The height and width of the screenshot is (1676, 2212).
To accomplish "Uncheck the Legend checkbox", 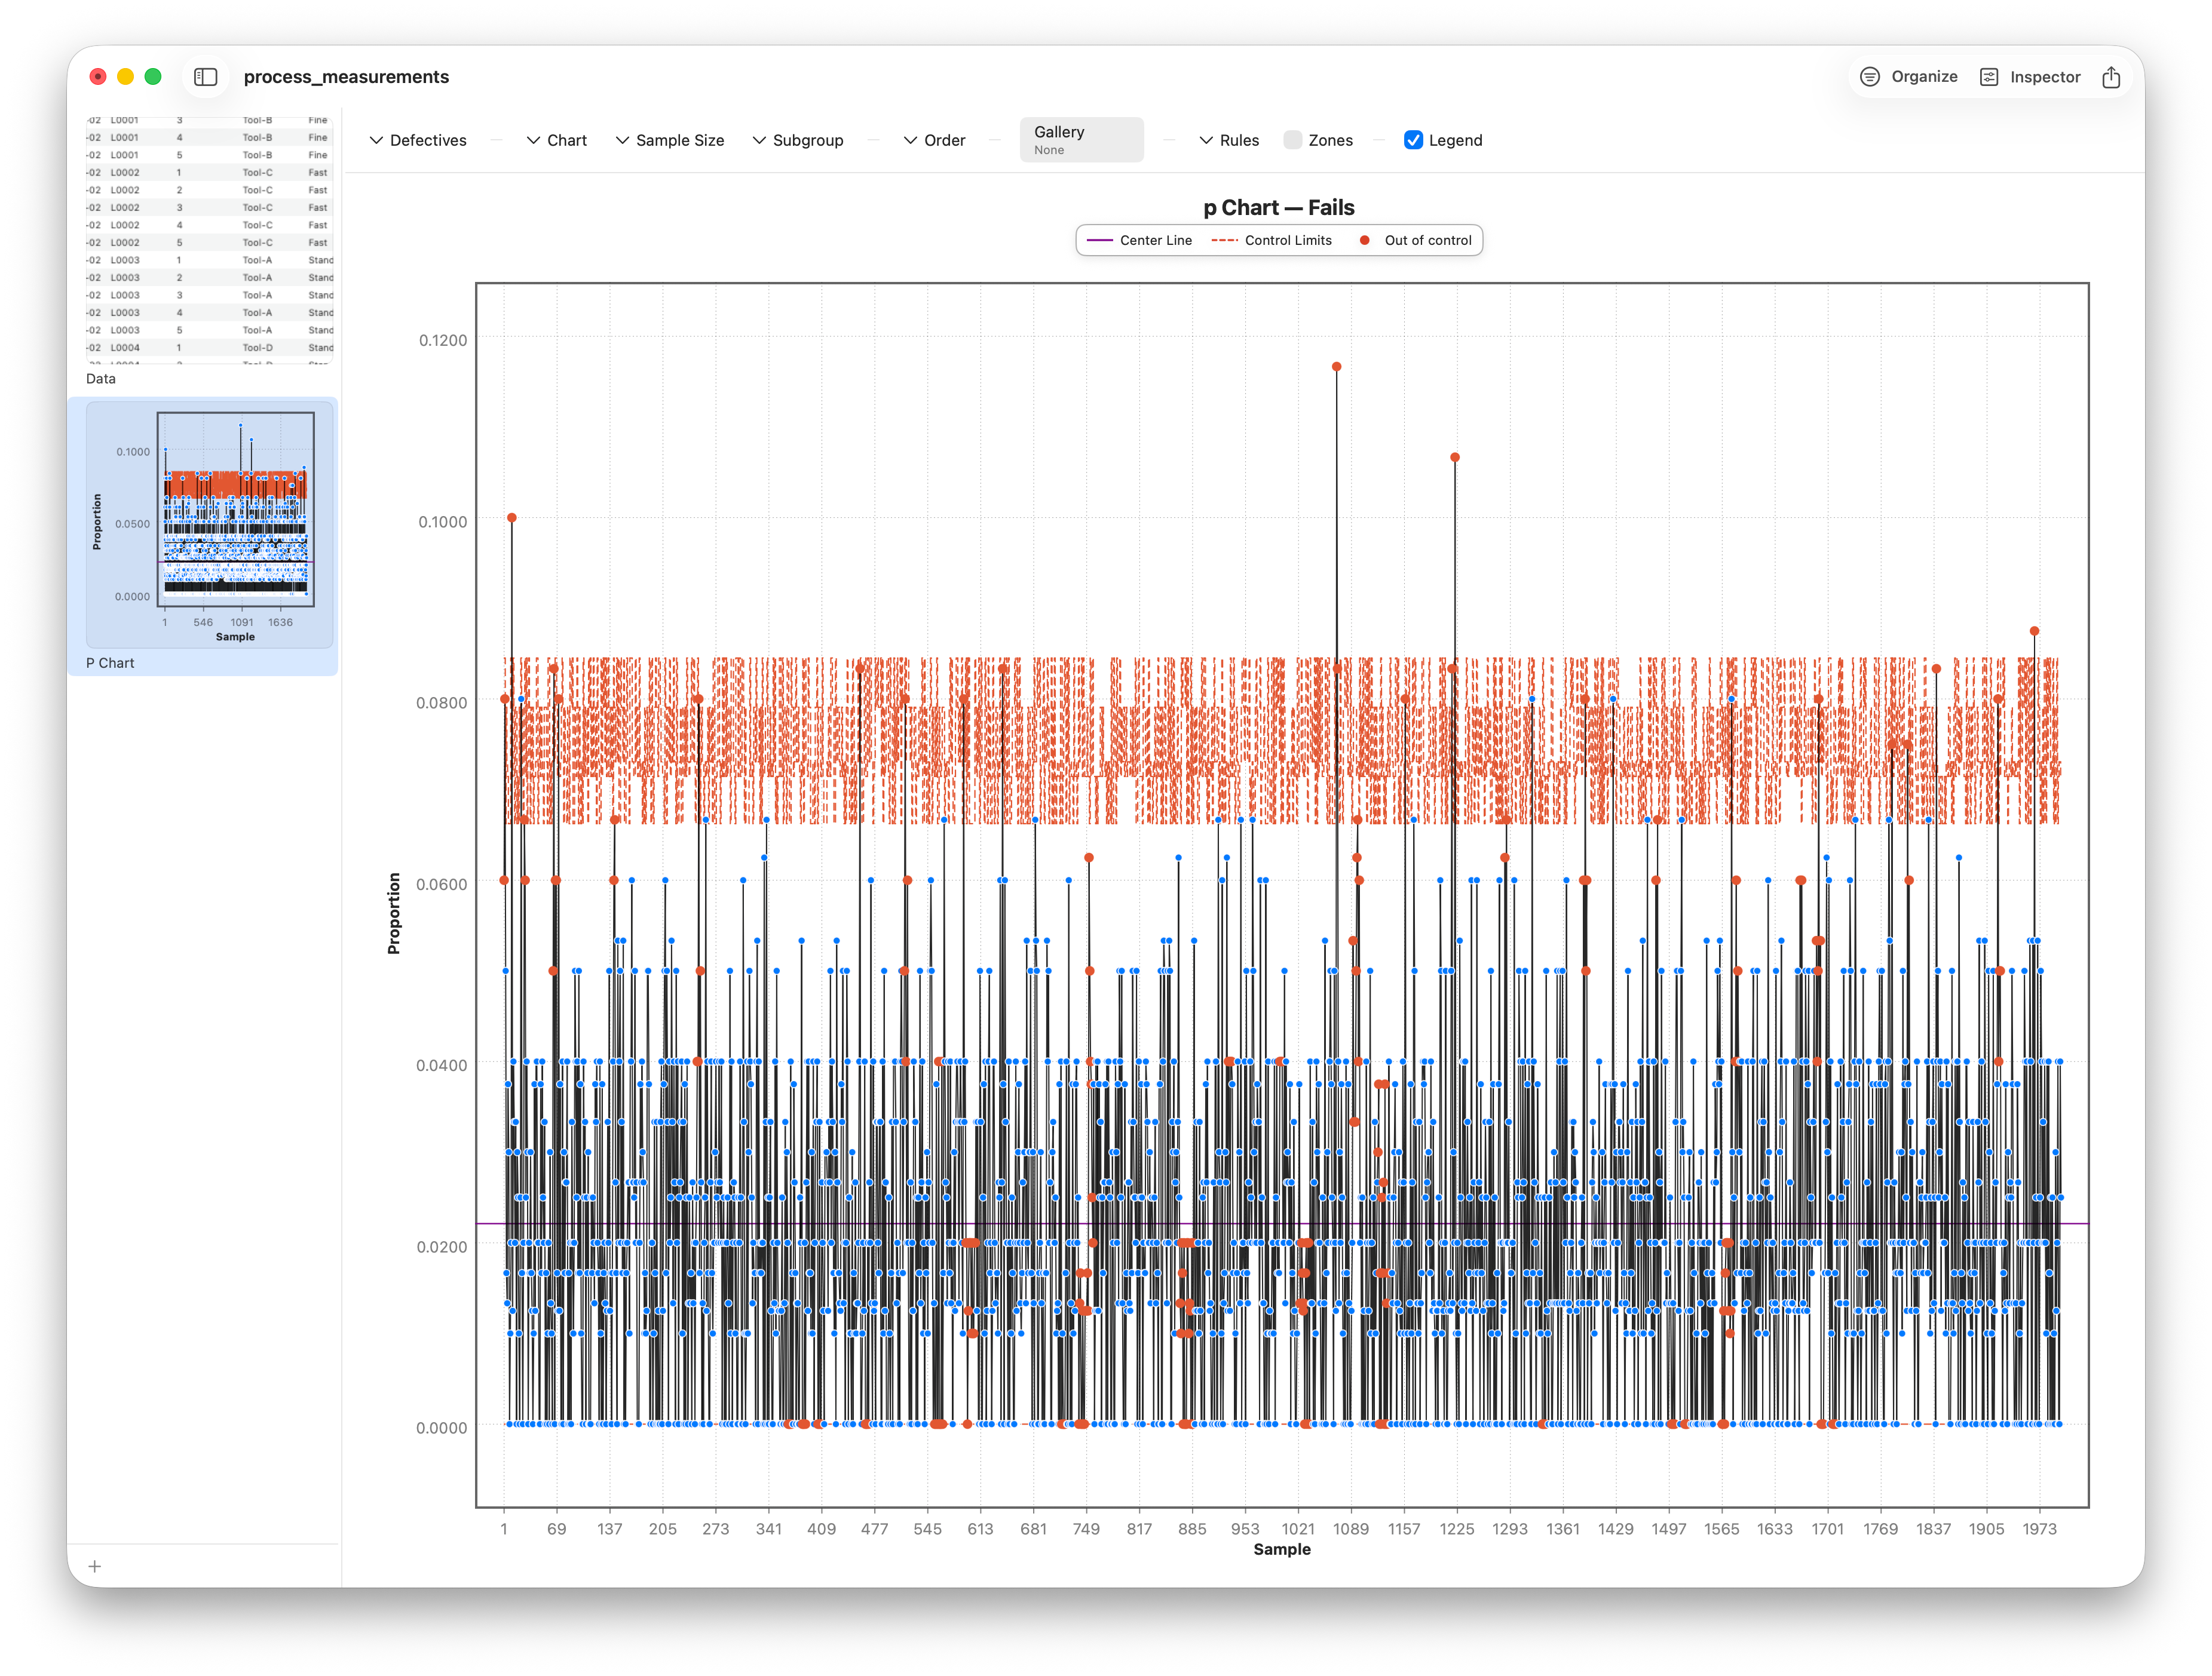I will [x=1413, y=140].
